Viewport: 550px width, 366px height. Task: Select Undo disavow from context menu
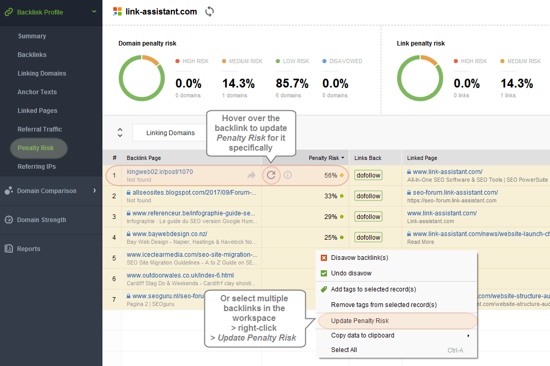click(x=396, y=273)
